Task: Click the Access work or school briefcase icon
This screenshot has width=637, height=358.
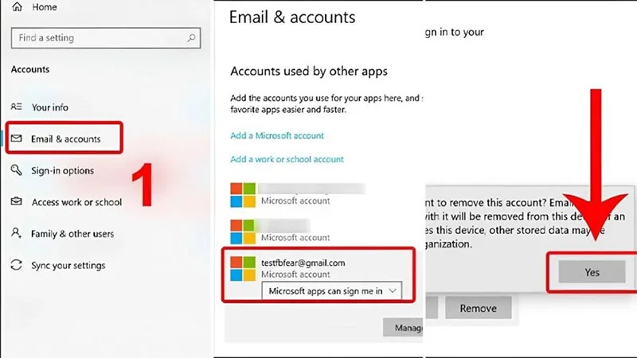Action: click(x=16, y=201)
